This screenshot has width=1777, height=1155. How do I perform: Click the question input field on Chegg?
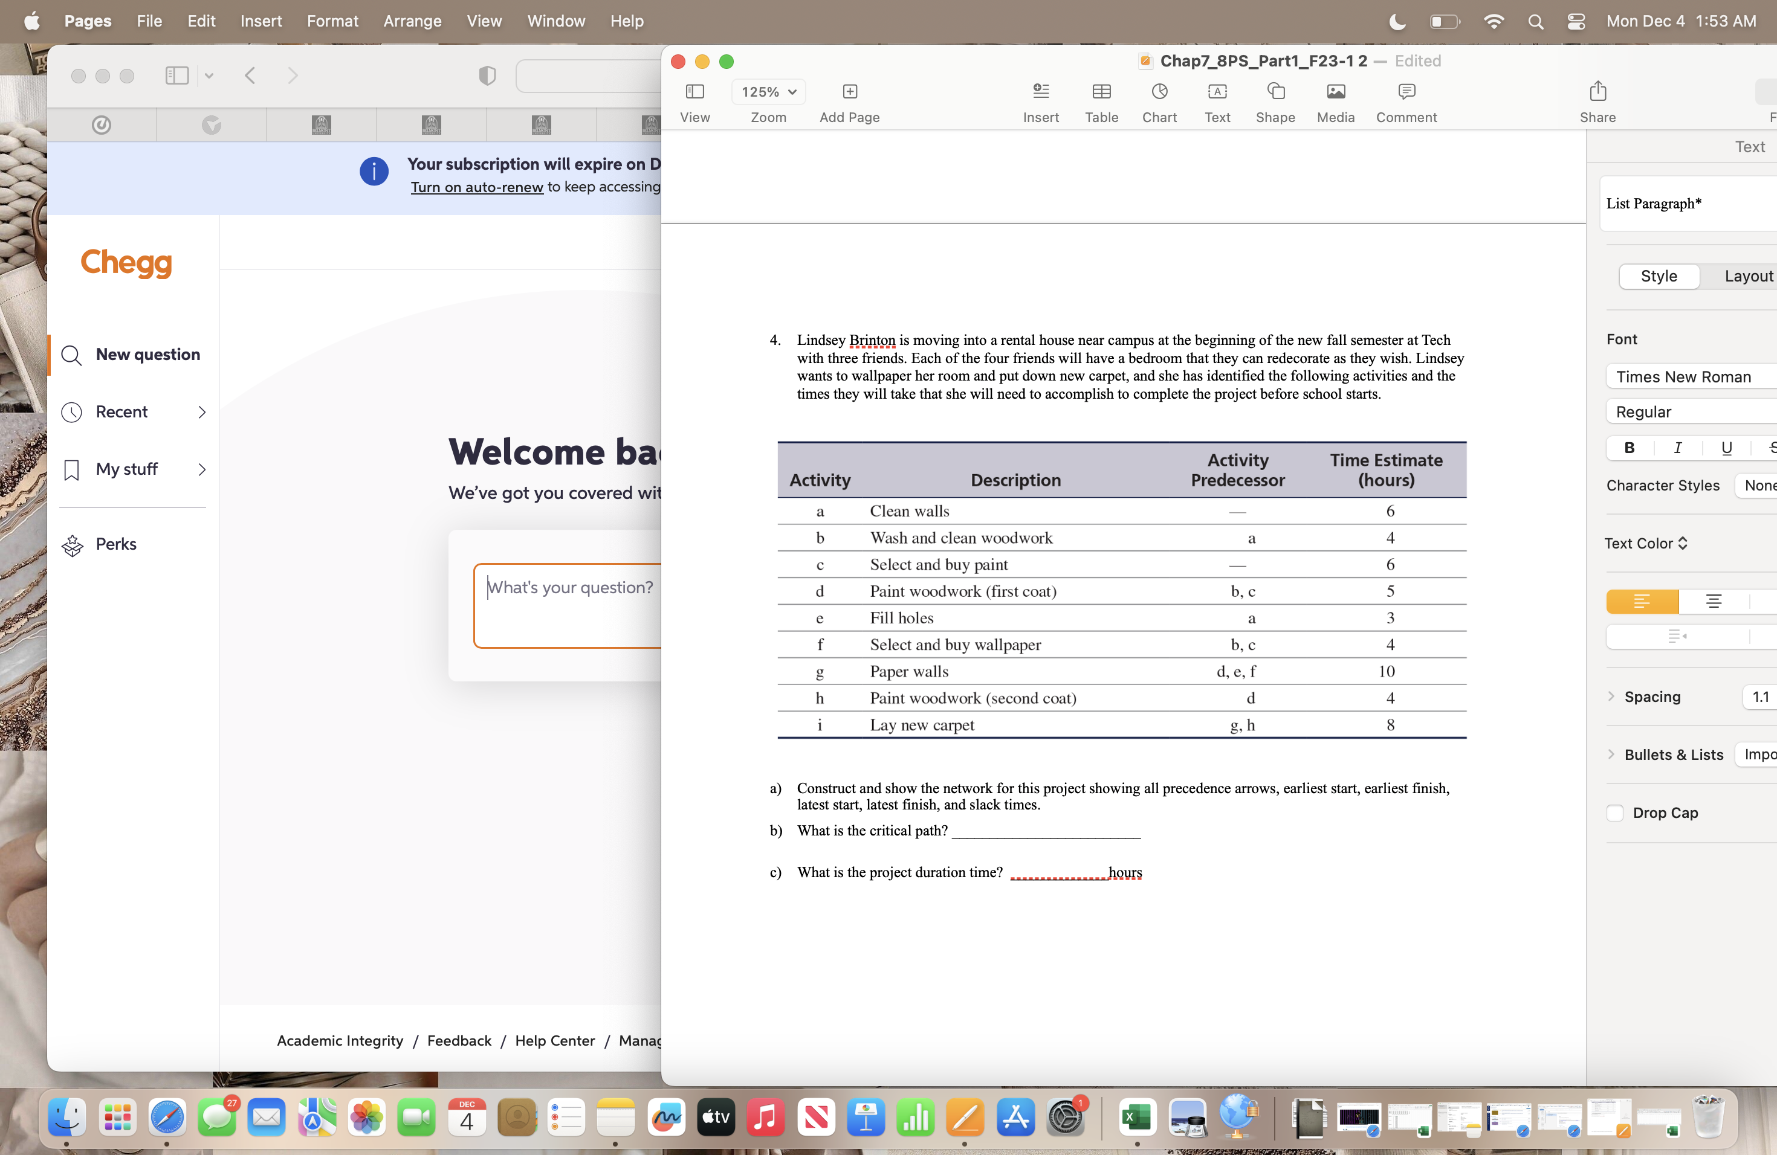[570, 604]
